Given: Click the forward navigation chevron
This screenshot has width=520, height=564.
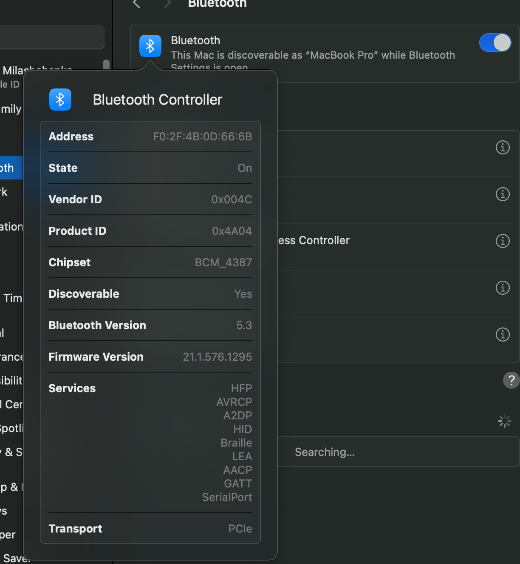Looking at the screenshot, I should coord(167,4).
